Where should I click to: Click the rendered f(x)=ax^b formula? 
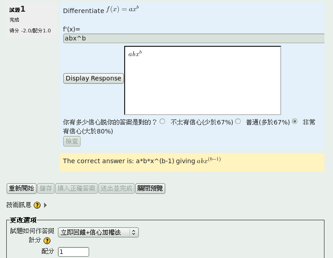[x=122, y=9]
